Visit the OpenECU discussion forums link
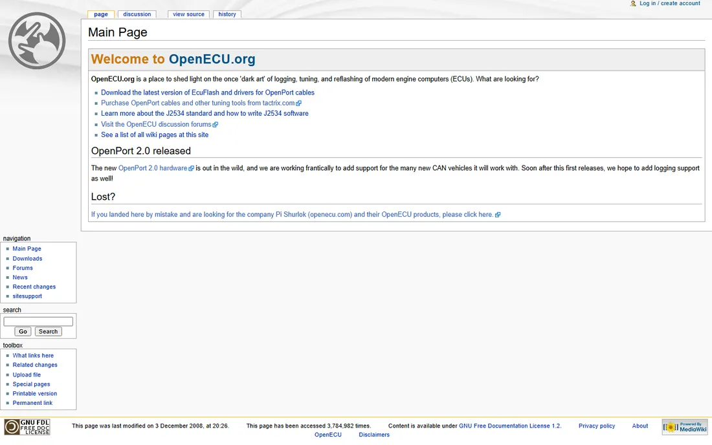The width and height of the screenshot is (712, 445). pyautogui.click(x=159, y=124)
